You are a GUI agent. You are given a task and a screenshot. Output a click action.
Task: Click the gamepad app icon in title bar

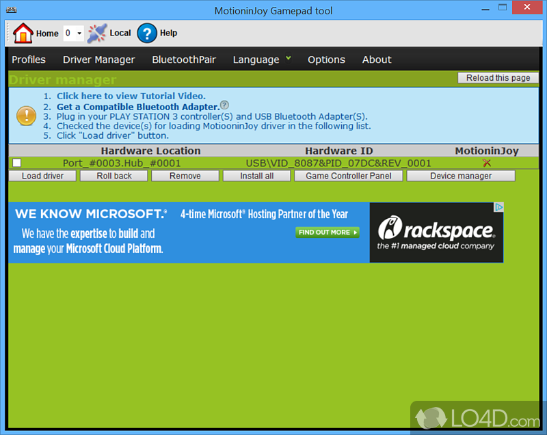point(11,10)
